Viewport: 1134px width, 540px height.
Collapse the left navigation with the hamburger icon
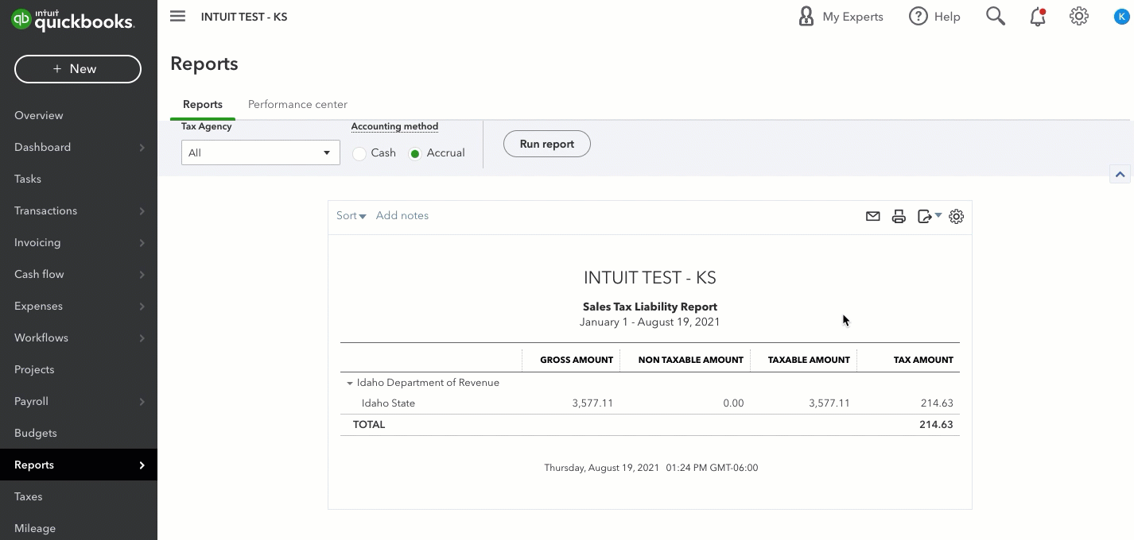coord(177,16)
